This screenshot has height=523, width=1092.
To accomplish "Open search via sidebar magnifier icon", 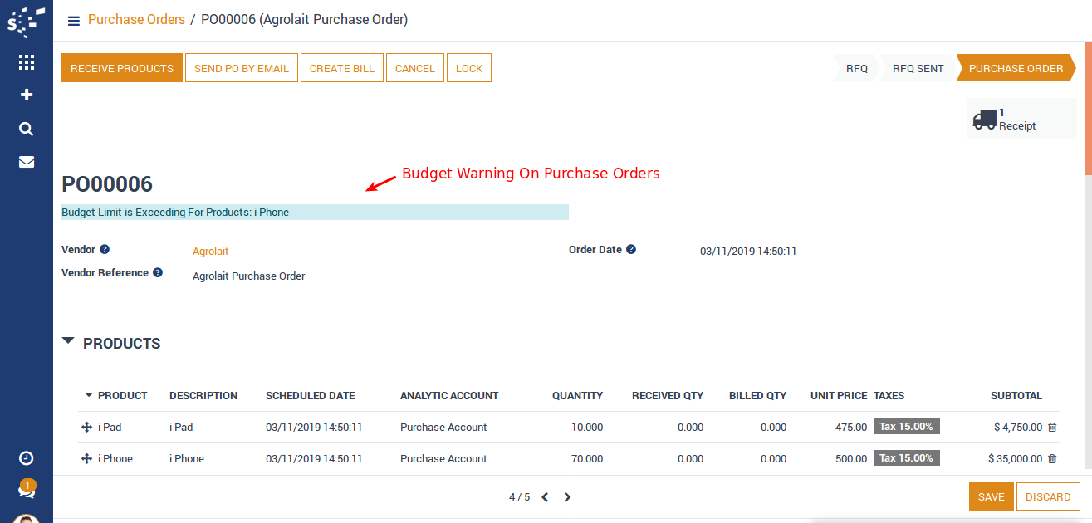I will pos(26,129).
